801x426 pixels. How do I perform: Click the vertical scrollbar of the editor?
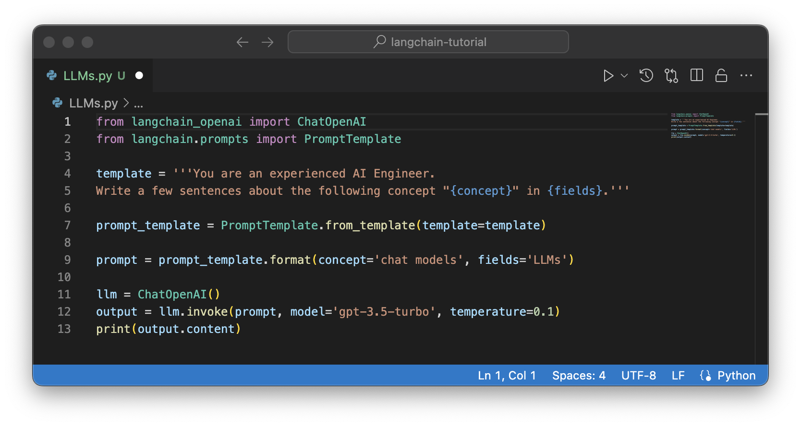click(762, 238)
